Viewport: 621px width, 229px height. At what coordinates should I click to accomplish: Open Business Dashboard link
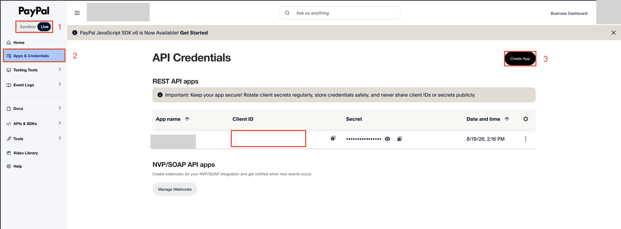[569, 14]
